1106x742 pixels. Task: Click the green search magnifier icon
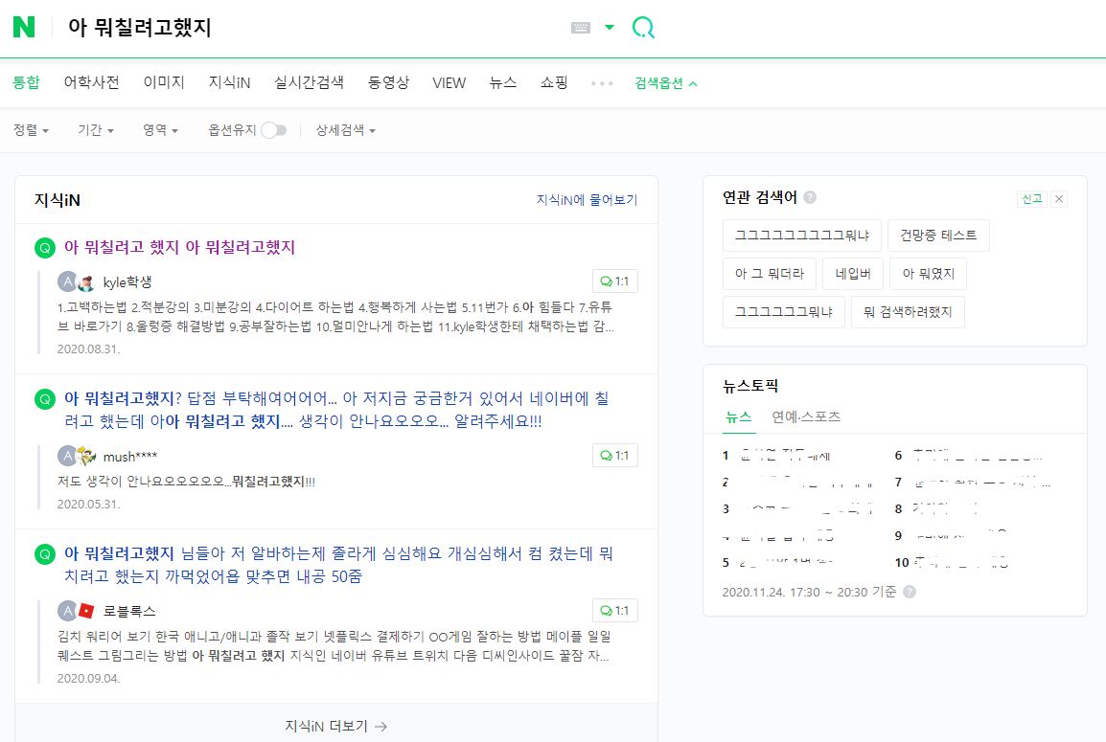point(643,28)
